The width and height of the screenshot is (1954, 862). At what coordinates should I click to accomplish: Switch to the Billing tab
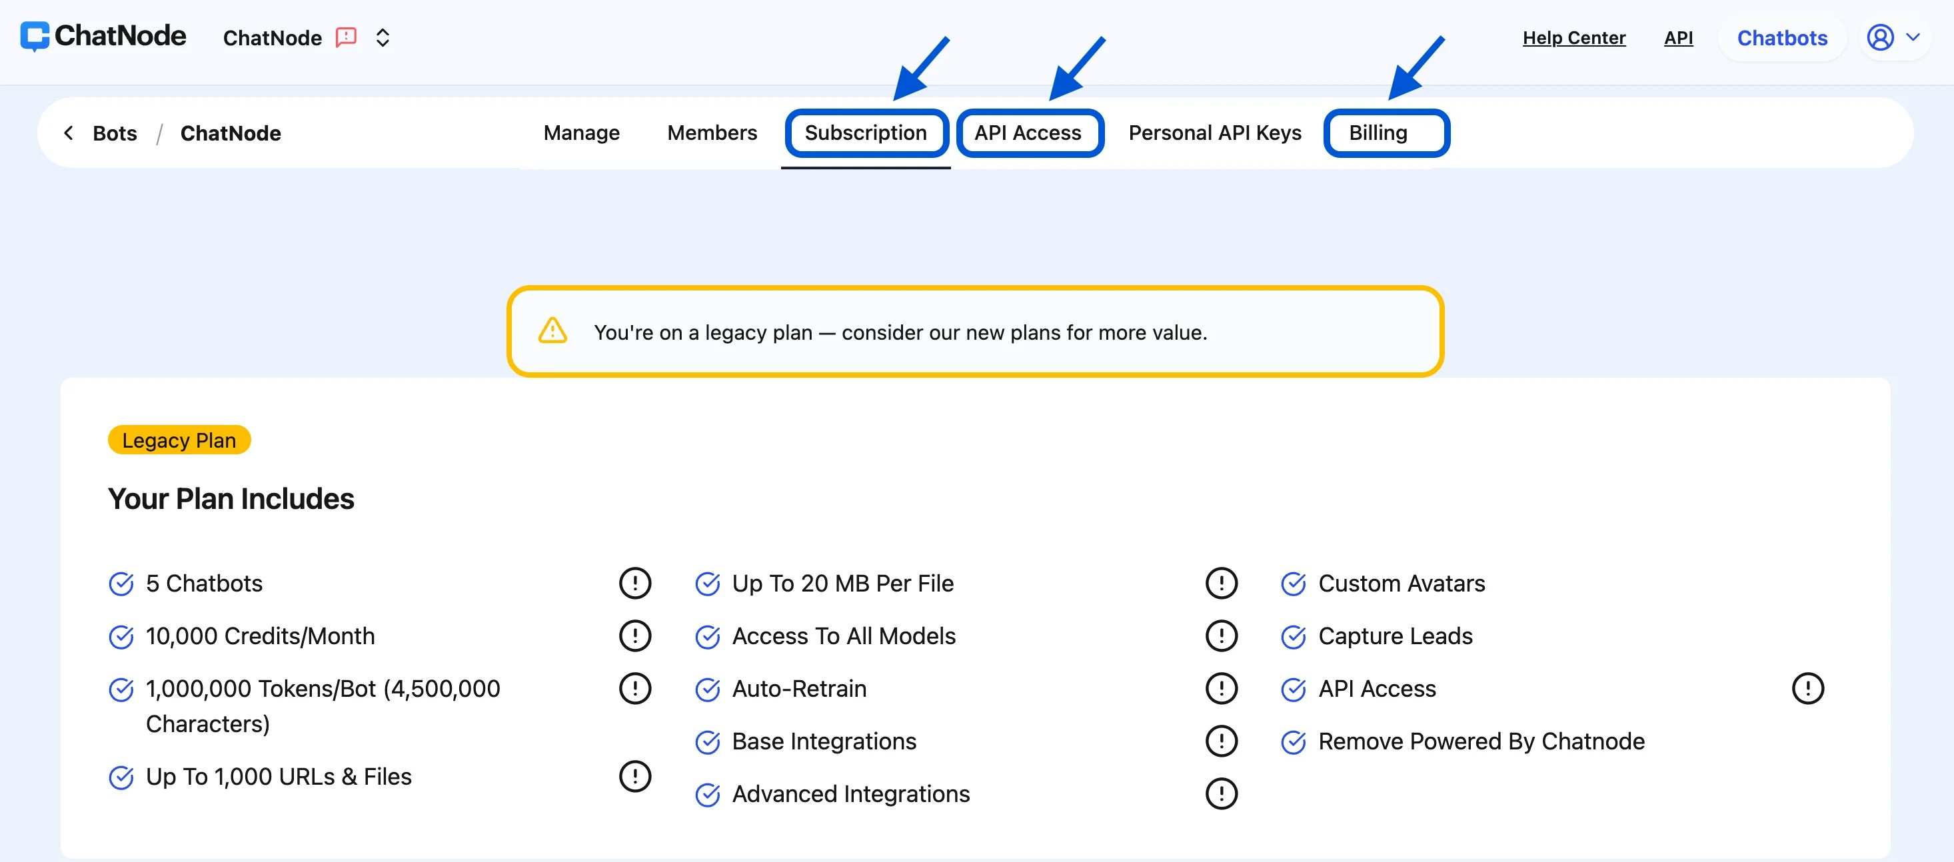(x=1378, y=133)
